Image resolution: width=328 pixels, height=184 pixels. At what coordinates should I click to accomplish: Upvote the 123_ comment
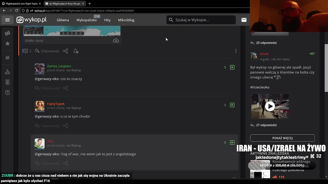tap(232, 143)
